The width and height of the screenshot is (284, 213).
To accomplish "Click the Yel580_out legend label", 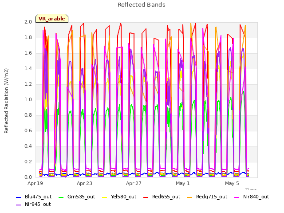I will pyautogui.click(x=123, y=197).
